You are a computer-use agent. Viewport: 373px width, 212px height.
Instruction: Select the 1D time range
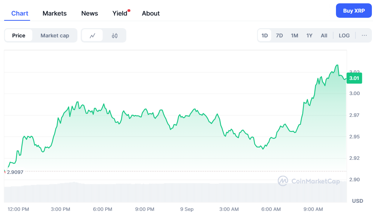point(264,36)
